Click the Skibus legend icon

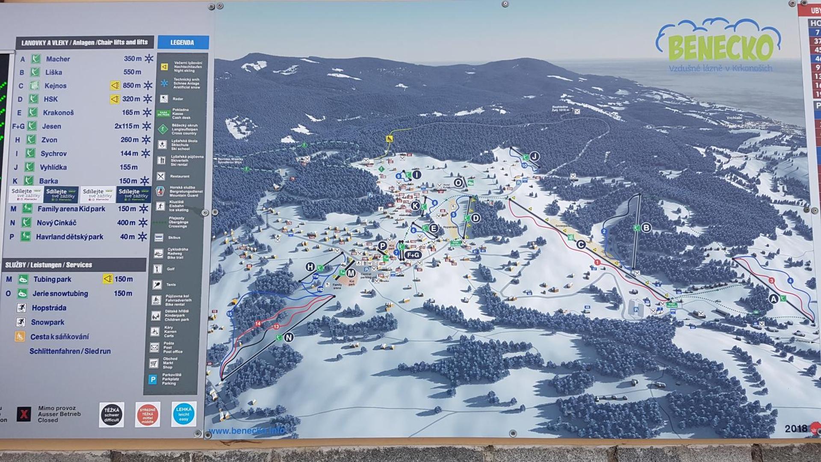click(x=159, y=238)
